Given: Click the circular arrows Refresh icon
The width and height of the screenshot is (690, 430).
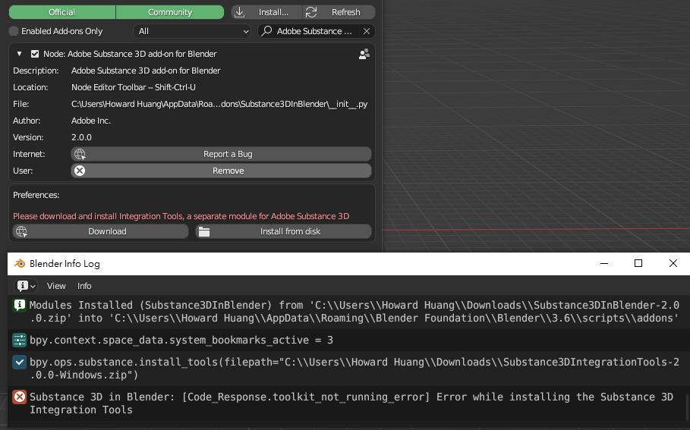Looking at the screenshot, I should pyautogui.click(x=311, y=12).
